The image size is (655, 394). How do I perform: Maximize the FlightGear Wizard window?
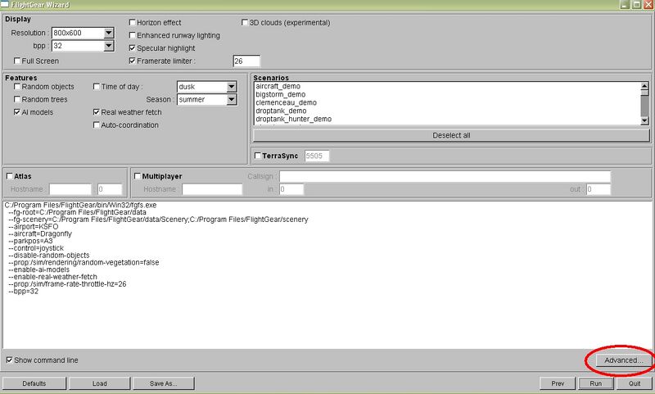[x=636, y=5]
